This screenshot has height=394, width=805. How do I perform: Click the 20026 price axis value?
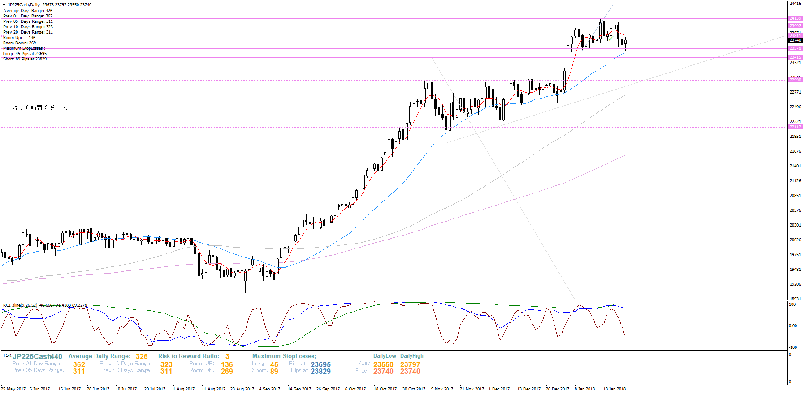(x=795, y=240)
